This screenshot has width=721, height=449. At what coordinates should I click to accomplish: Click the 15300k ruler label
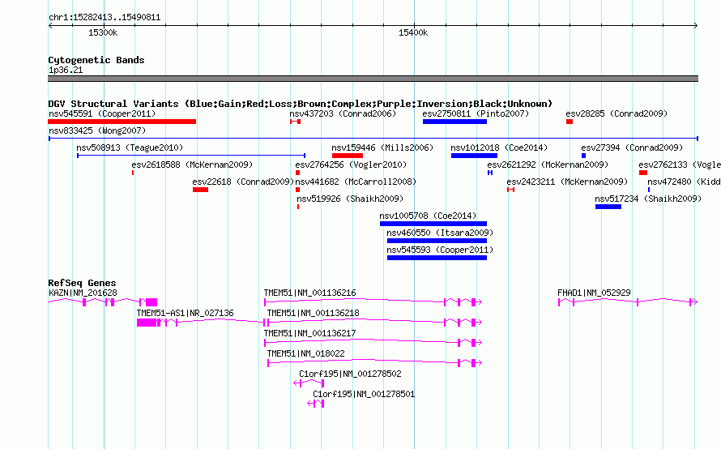coord(103,32)
